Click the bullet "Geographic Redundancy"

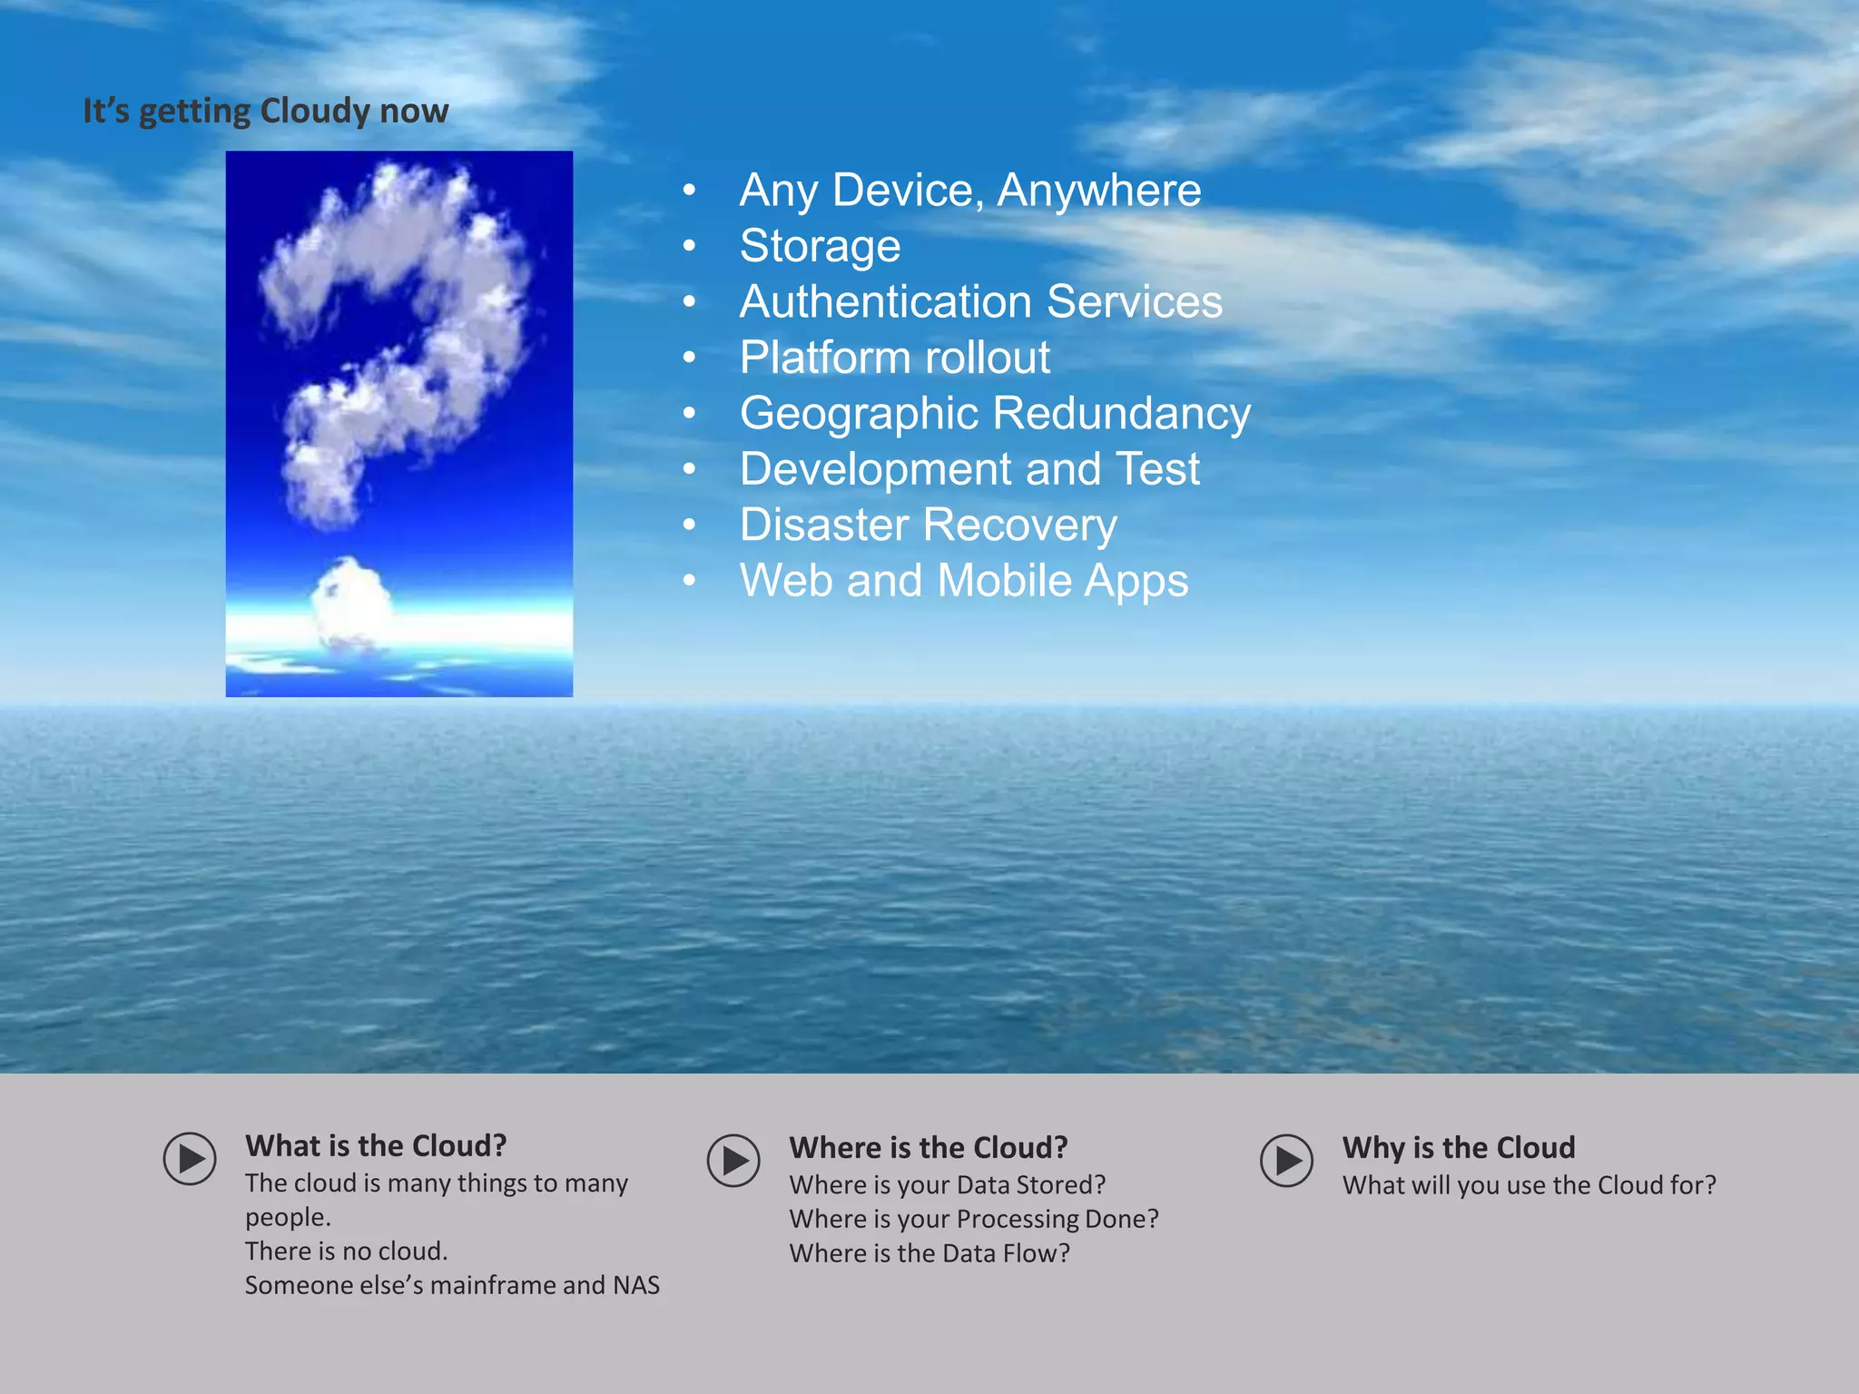(x=996, y=414)
